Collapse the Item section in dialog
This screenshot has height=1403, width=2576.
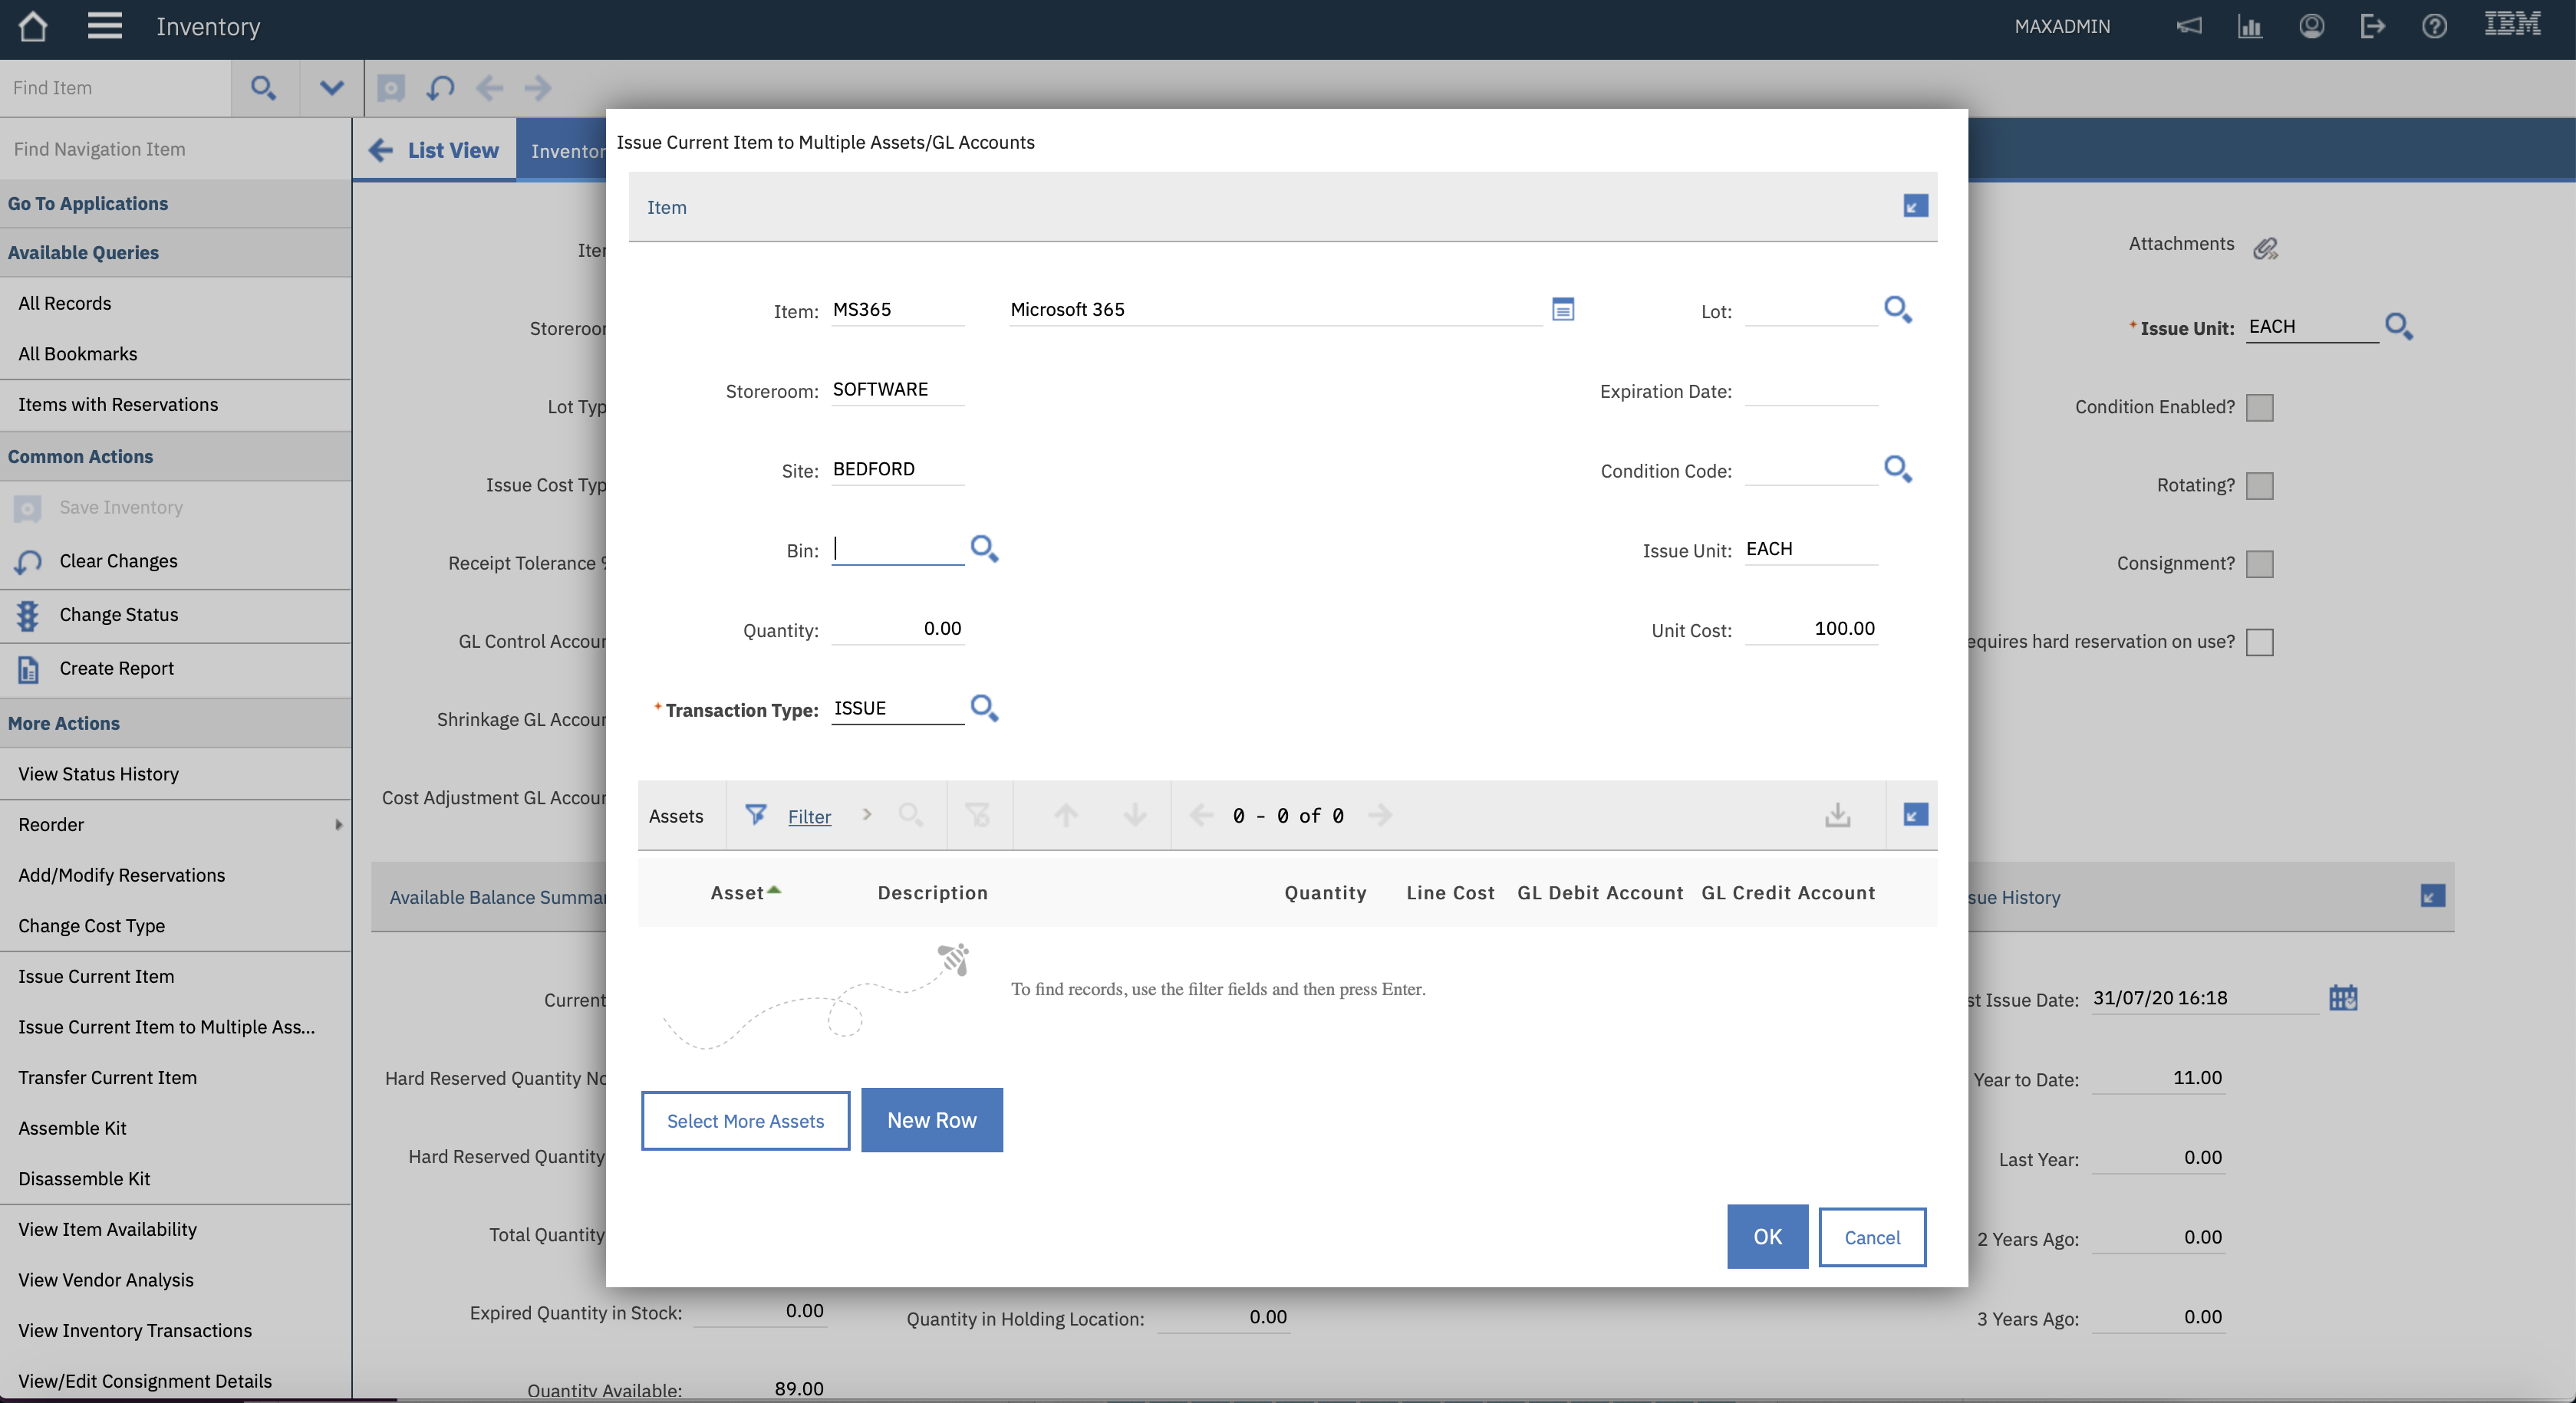[1915, 206]
